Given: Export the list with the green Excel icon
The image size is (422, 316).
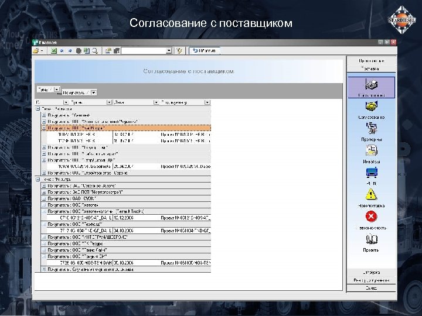Looking at the screenshot, I should point(54,50).
